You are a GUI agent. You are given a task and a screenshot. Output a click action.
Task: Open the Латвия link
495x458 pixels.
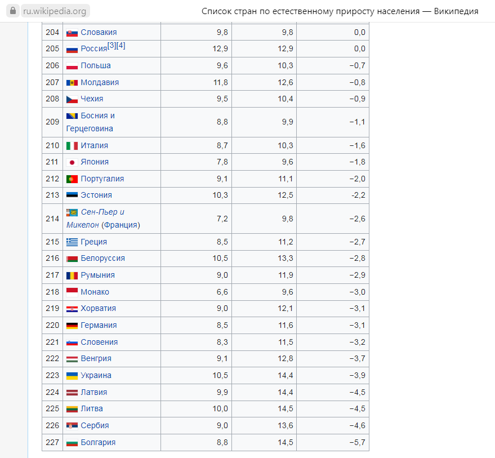click(x=94, y=392)
